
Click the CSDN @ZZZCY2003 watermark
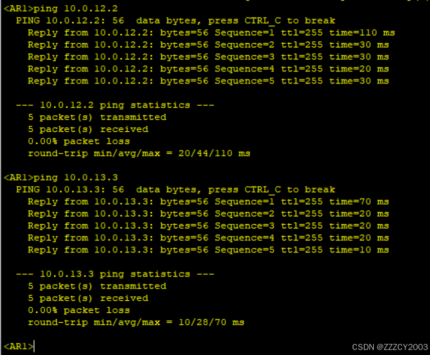click(390, 347)
